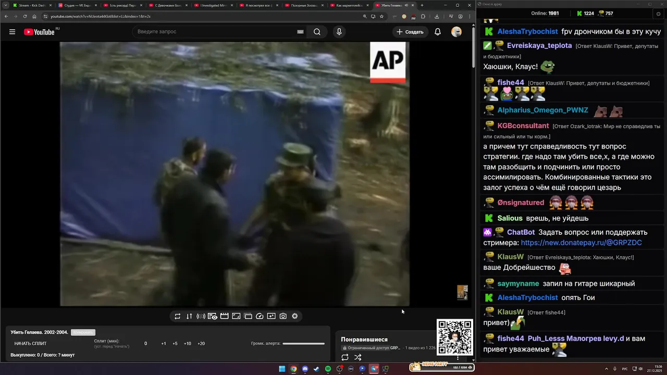Image resolution: width=667 pixels, height=375 pixels.
Task: Toggle playlist shuffle in Понравившиеся panel
Action: [358, 357]
